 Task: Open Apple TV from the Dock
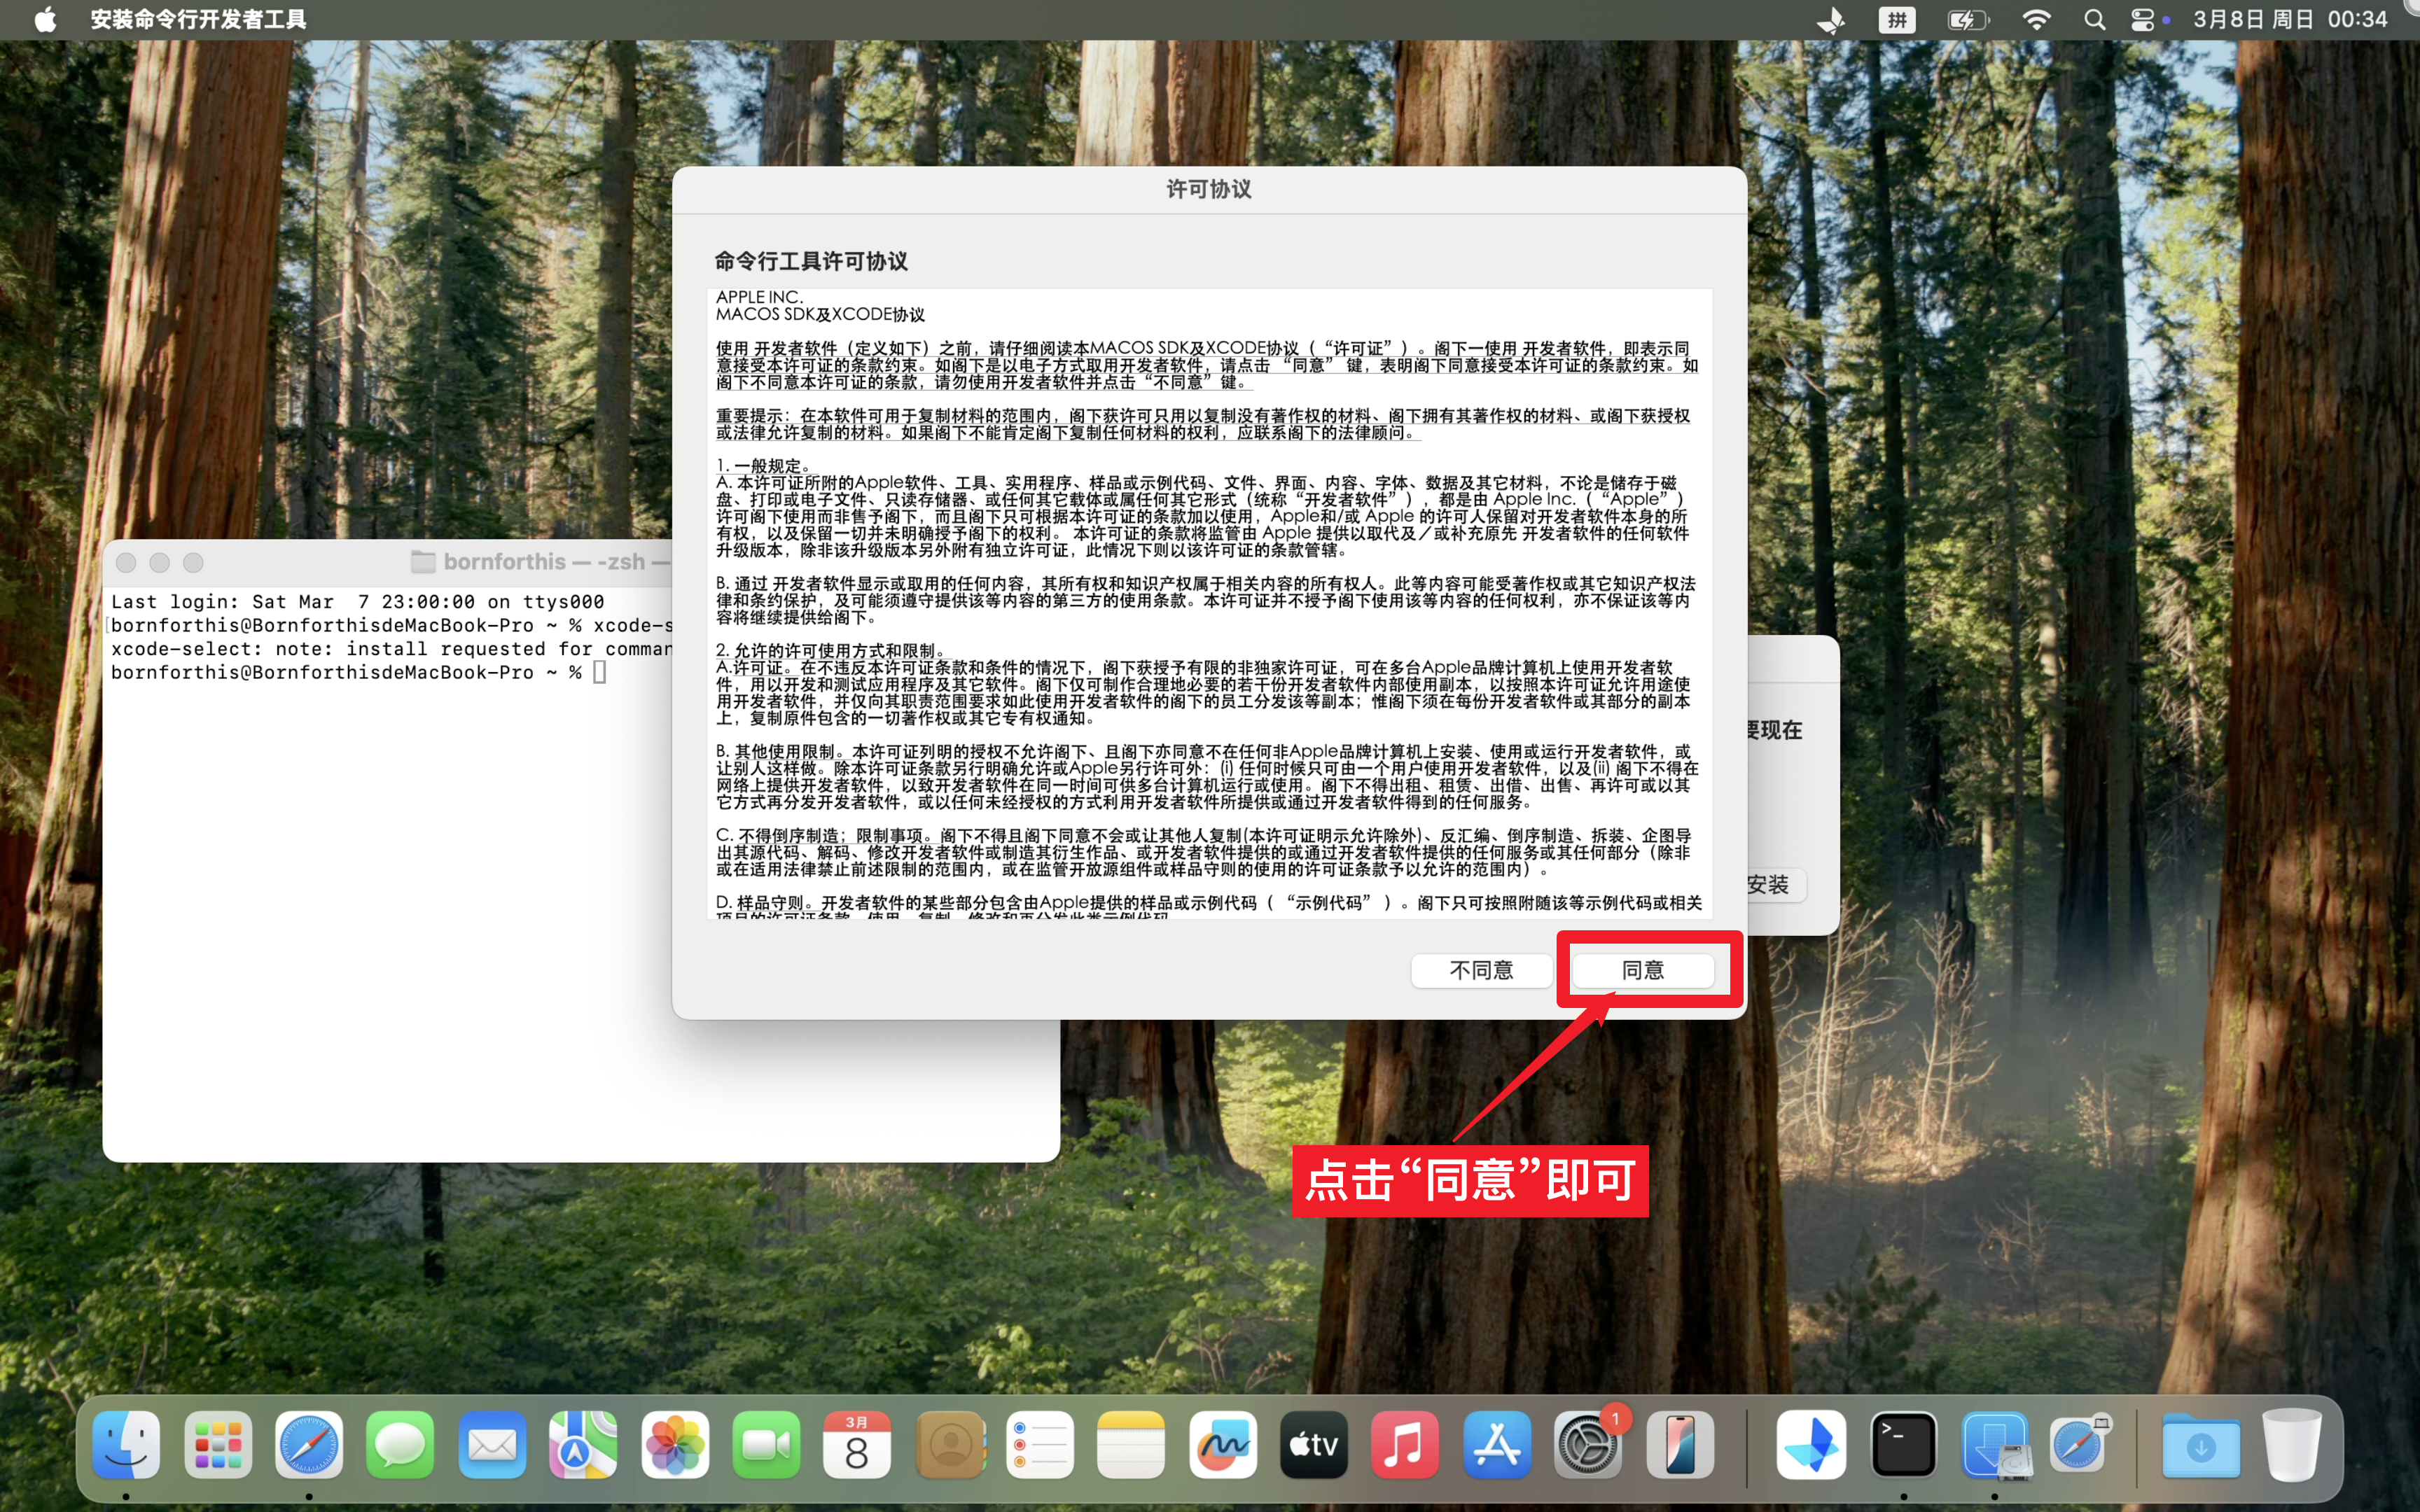(x=1314, y=1445)
